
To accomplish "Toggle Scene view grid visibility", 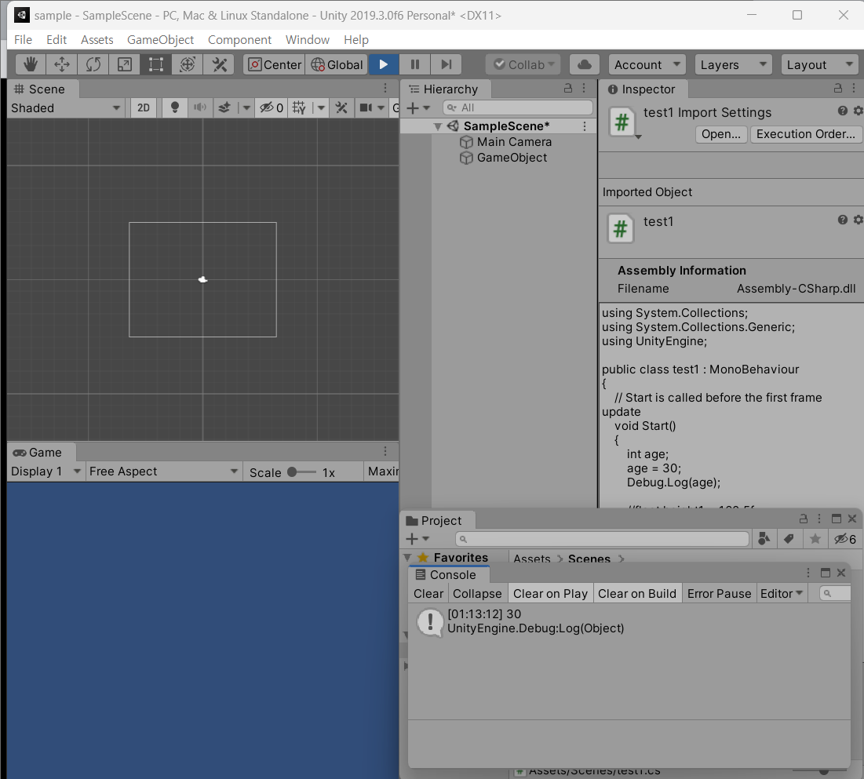I will point(299,107).
